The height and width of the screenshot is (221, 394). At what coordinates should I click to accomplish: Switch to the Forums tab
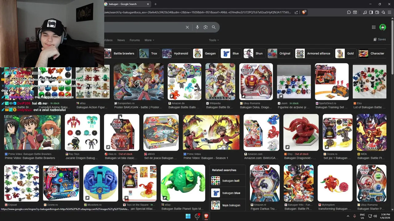(x=135, y=40)
